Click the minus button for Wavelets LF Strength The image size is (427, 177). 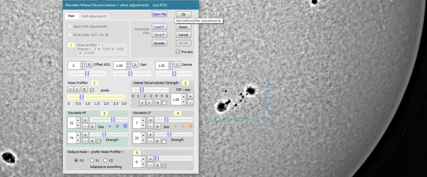coord(151,141)
